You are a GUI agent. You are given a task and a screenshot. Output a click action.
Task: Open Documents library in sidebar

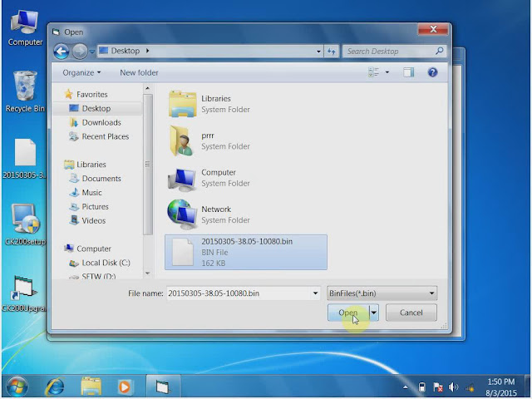pos(101,179)
